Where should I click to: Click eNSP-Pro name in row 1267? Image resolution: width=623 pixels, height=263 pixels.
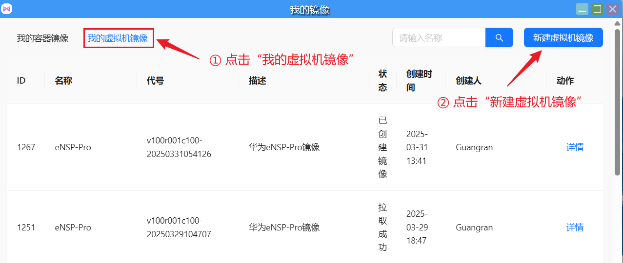tap(73, 147)
